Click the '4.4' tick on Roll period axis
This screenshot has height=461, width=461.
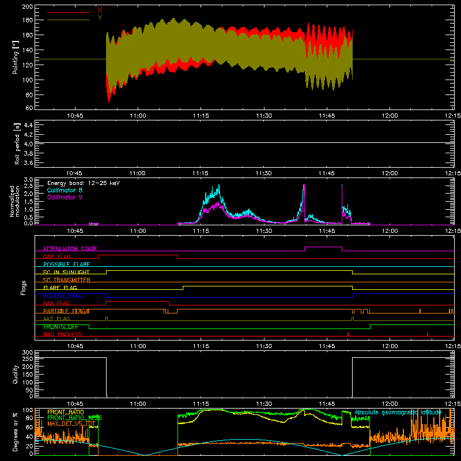click(x=28, y=125)
